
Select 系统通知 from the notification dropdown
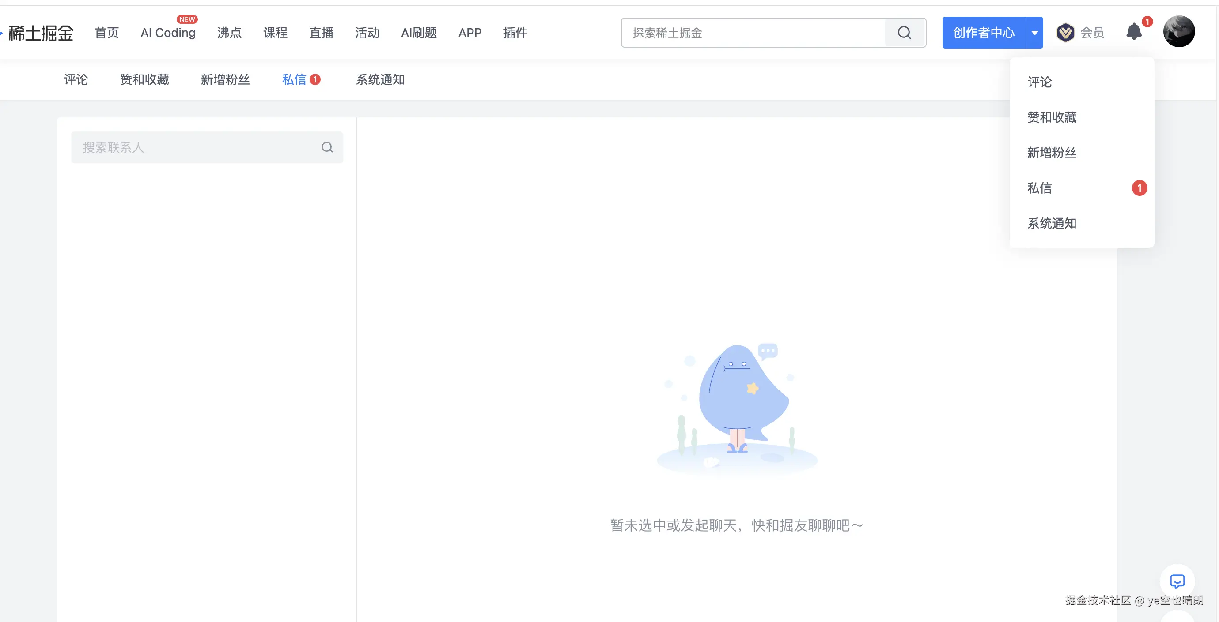pos(1052,223)
